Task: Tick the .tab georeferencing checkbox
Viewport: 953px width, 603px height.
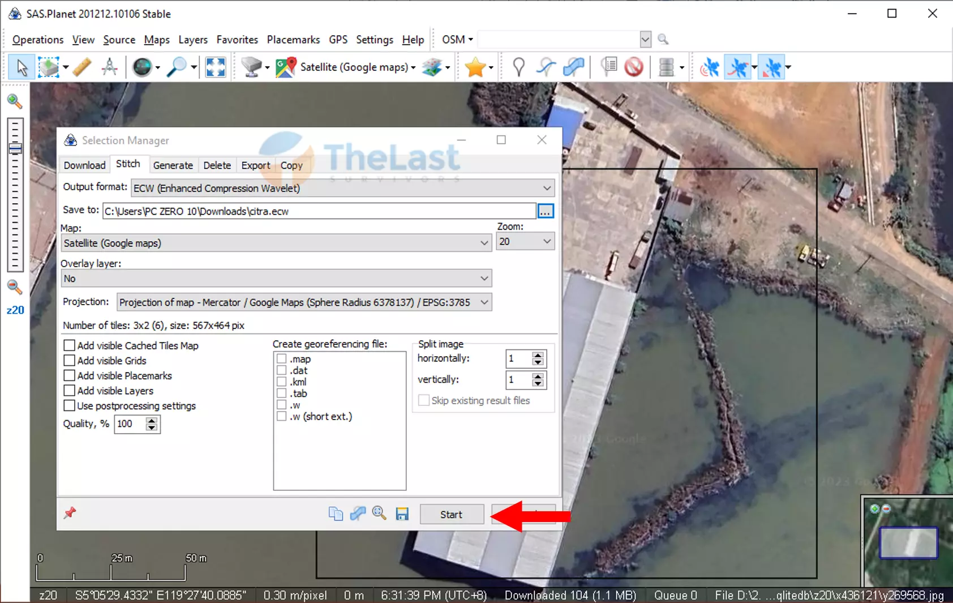Action: (x=281, y=394)
